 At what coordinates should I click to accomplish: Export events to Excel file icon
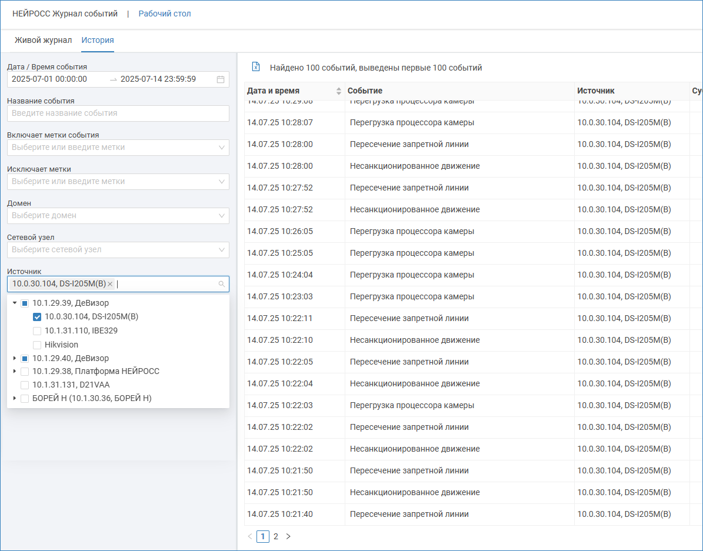256,67
